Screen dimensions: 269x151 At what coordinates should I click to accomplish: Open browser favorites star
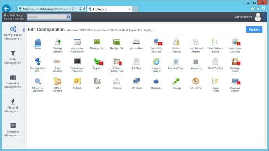[258, 9]
